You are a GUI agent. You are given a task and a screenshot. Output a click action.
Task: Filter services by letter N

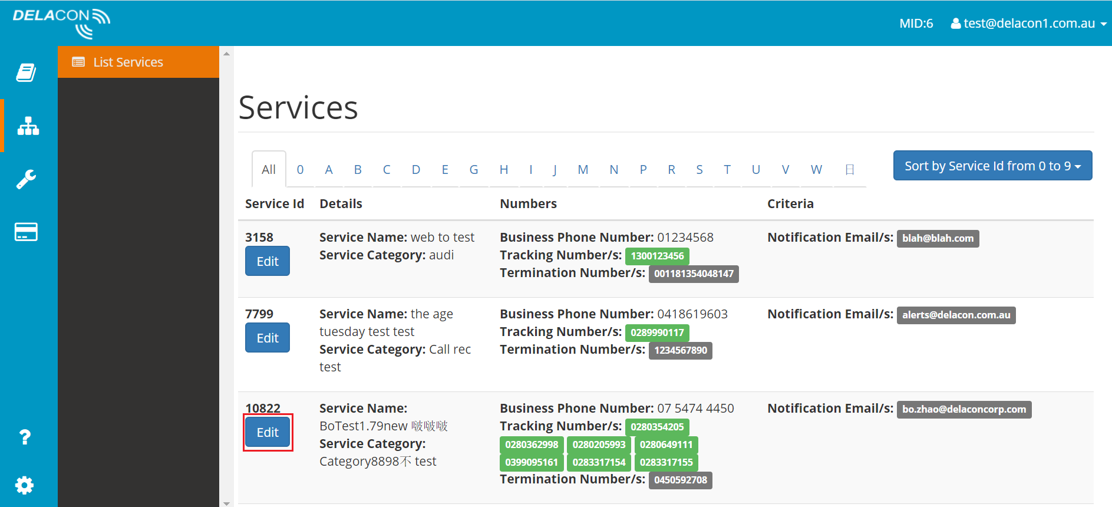(614, 170)
